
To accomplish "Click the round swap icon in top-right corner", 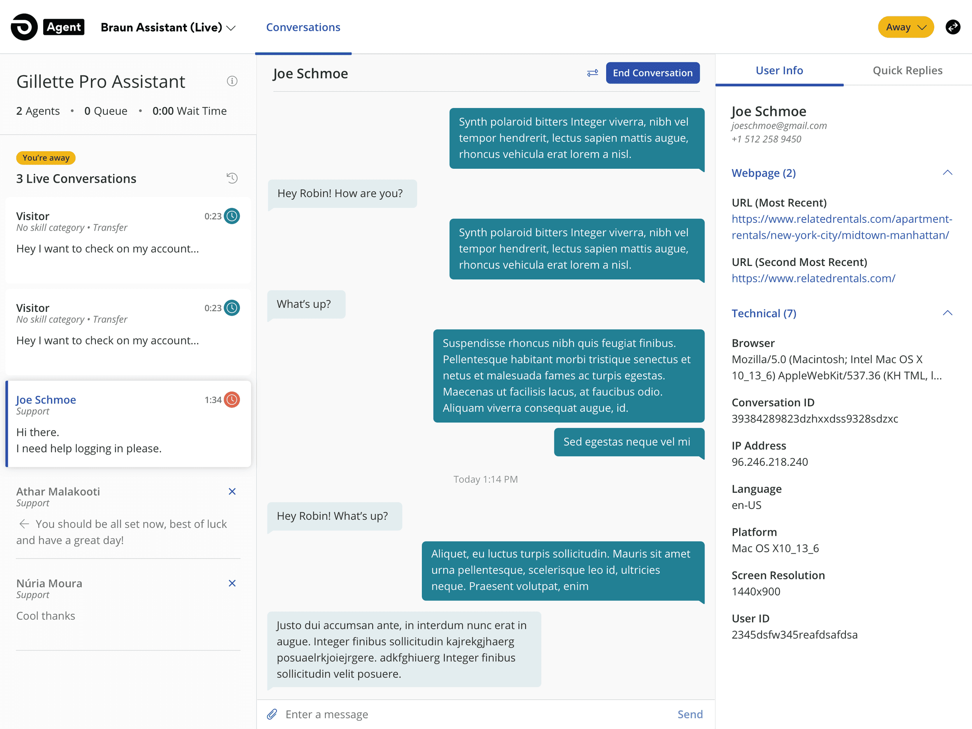I will click(953, 27).
